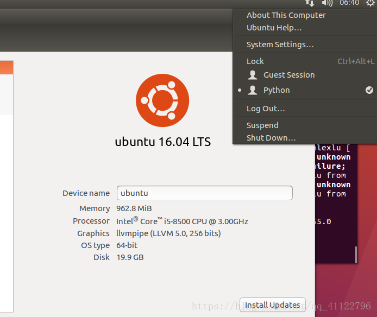The height and width of the screenshot is (317, 377).
Task: Choose About This Computer
Action: (286, 15)
